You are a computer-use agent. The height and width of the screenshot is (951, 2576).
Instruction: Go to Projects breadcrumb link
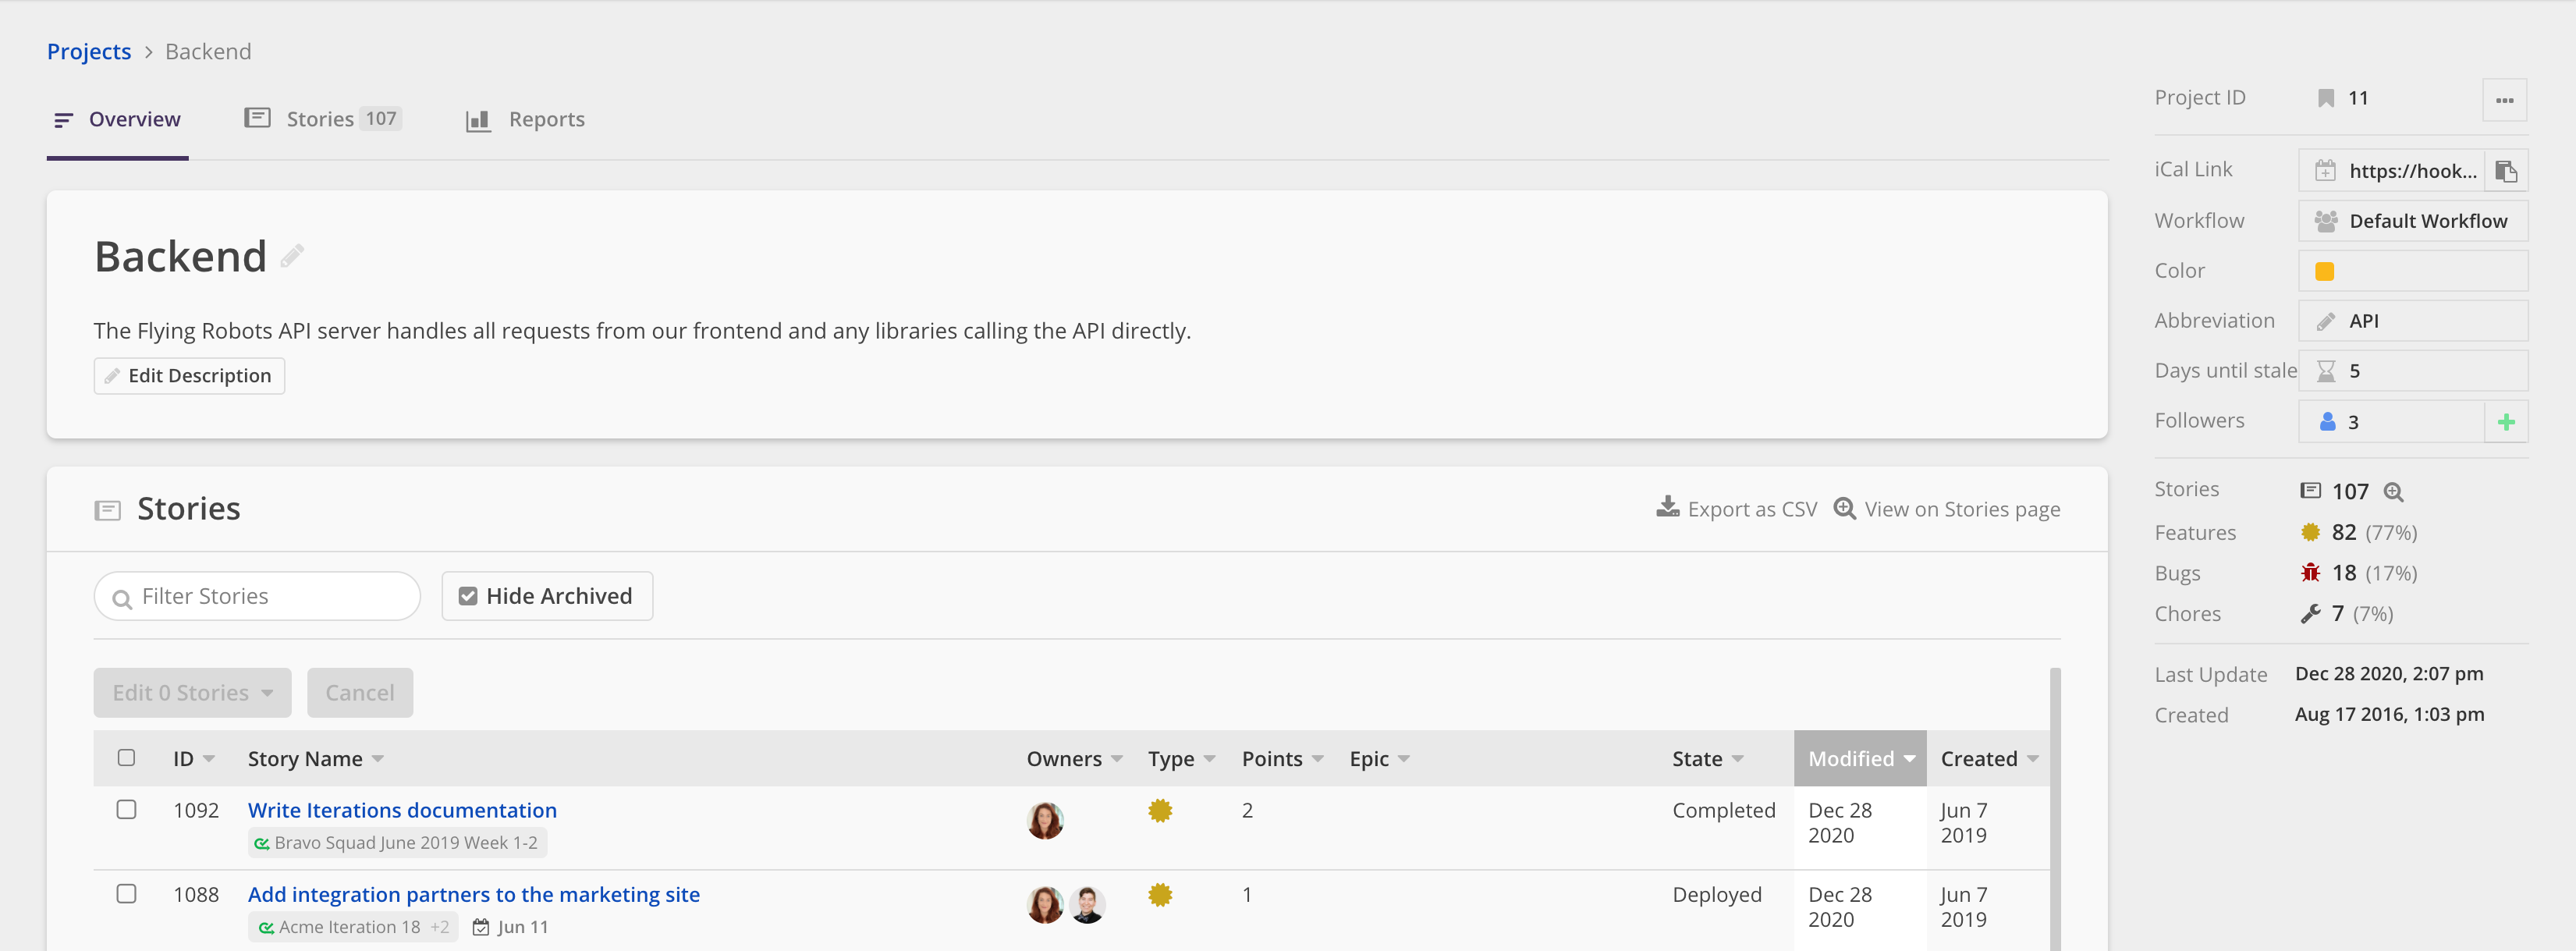click(89, 51)
